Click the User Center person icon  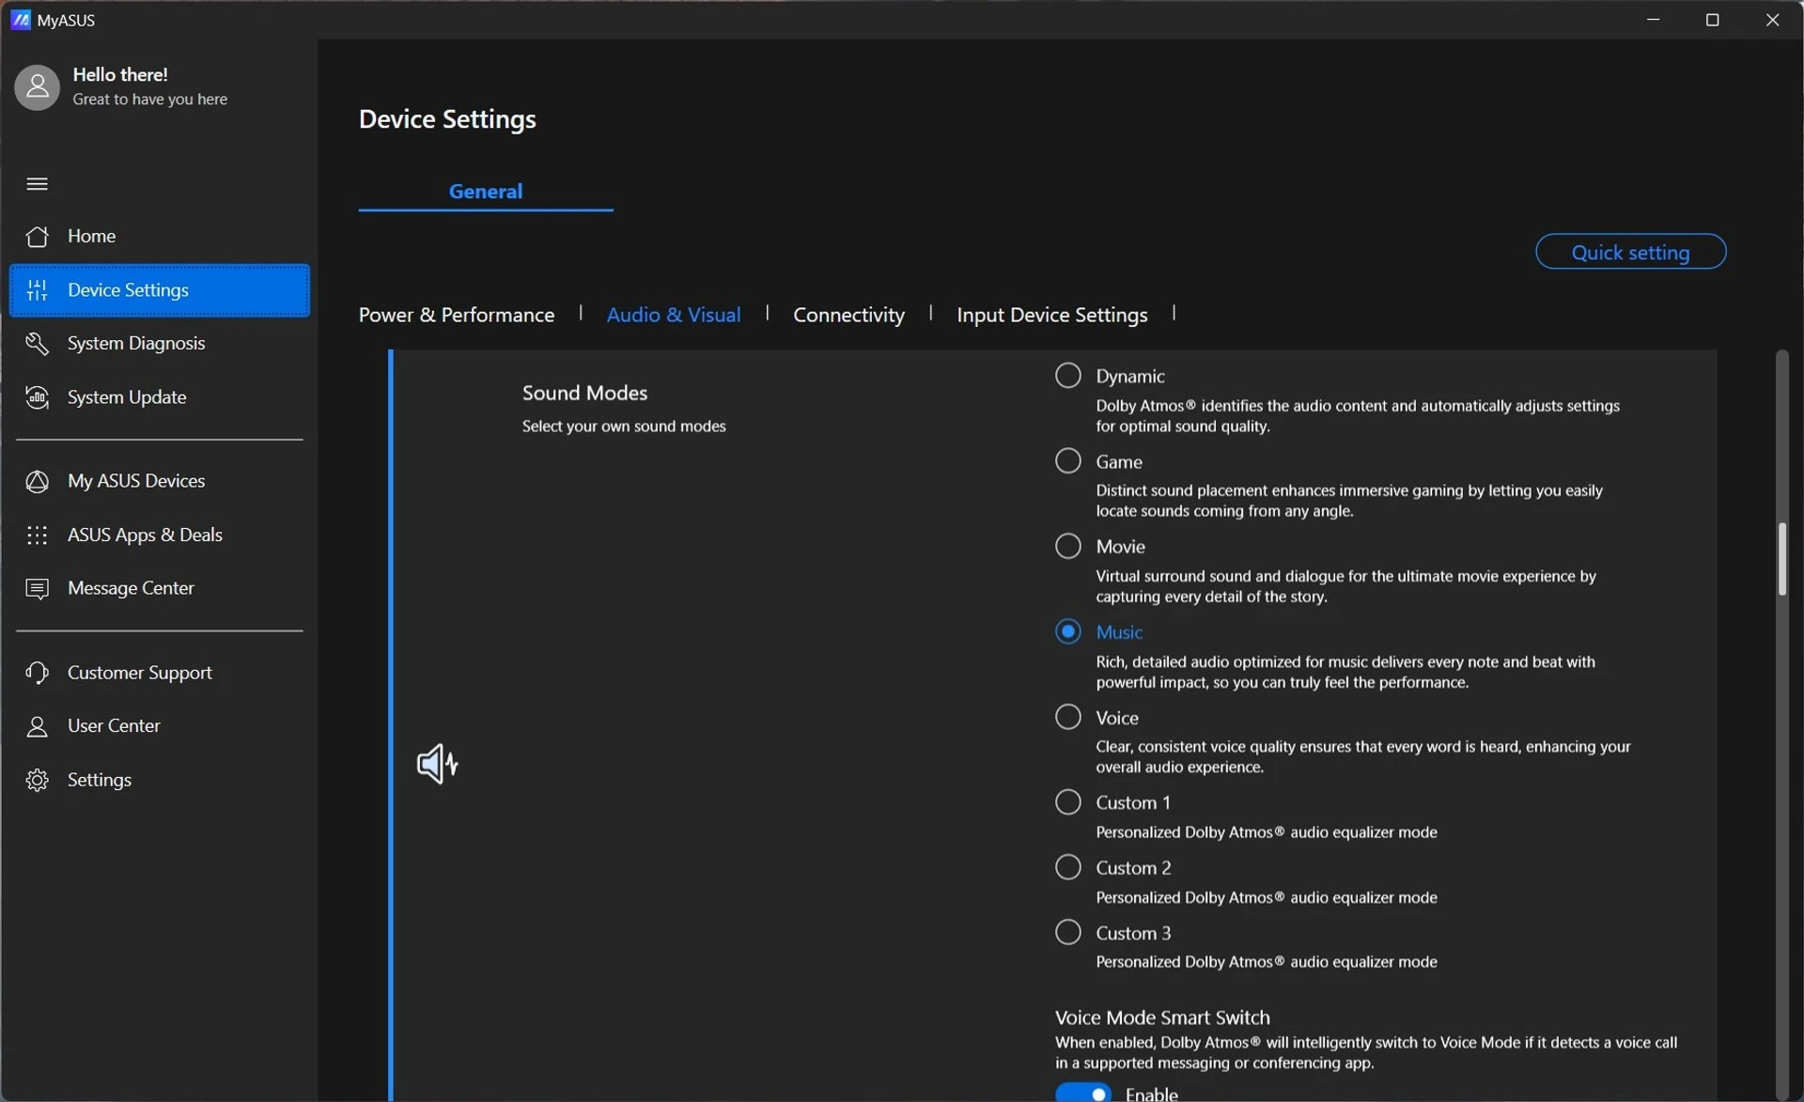[x=37, y=726]
